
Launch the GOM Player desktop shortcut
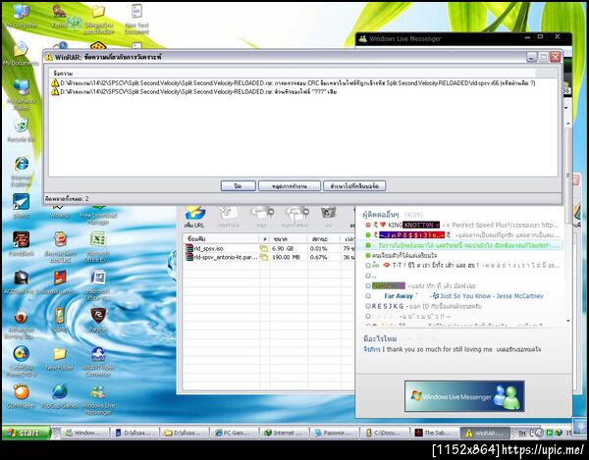point(21,396)
